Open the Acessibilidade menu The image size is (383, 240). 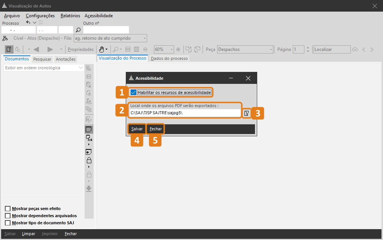pyautogui.click(x=99, y=16)
